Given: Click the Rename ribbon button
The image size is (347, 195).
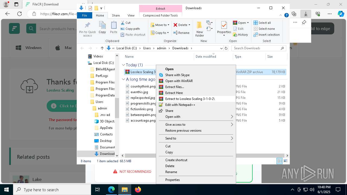Looking at the screenshot, I should (181, 33).
